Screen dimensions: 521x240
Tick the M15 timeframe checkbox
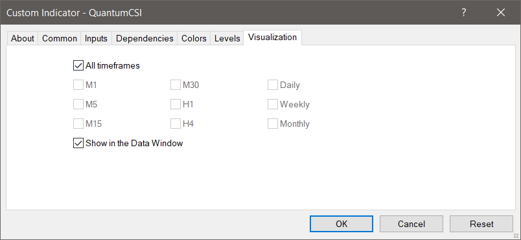click(78, 124)
